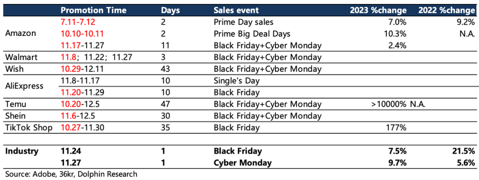The width and height of the screenshot is (479, 180).
Task: Click the "Promotion Time" column header
Action: [x=93, y=10]
